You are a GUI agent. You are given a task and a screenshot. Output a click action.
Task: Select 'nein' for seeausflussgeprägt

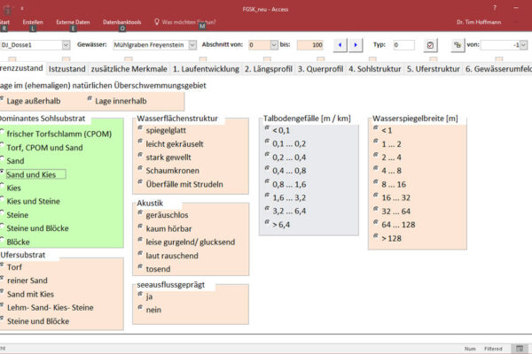click(x=149, y=310)
